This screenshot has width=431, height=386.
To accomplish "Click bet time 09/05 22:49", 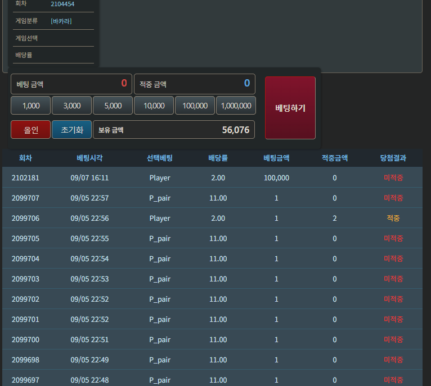I will 89,360.
